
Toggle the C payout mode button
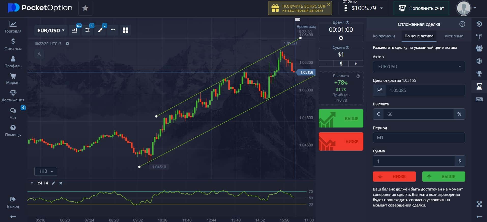pos(378,114)
